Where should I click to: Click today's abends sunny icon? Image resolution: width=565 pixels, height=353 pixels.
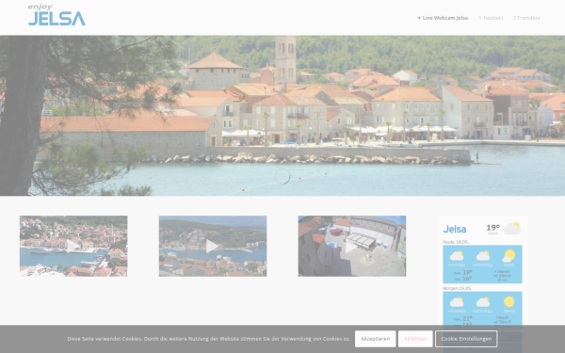pyautogui.click(x=508, y=255)
